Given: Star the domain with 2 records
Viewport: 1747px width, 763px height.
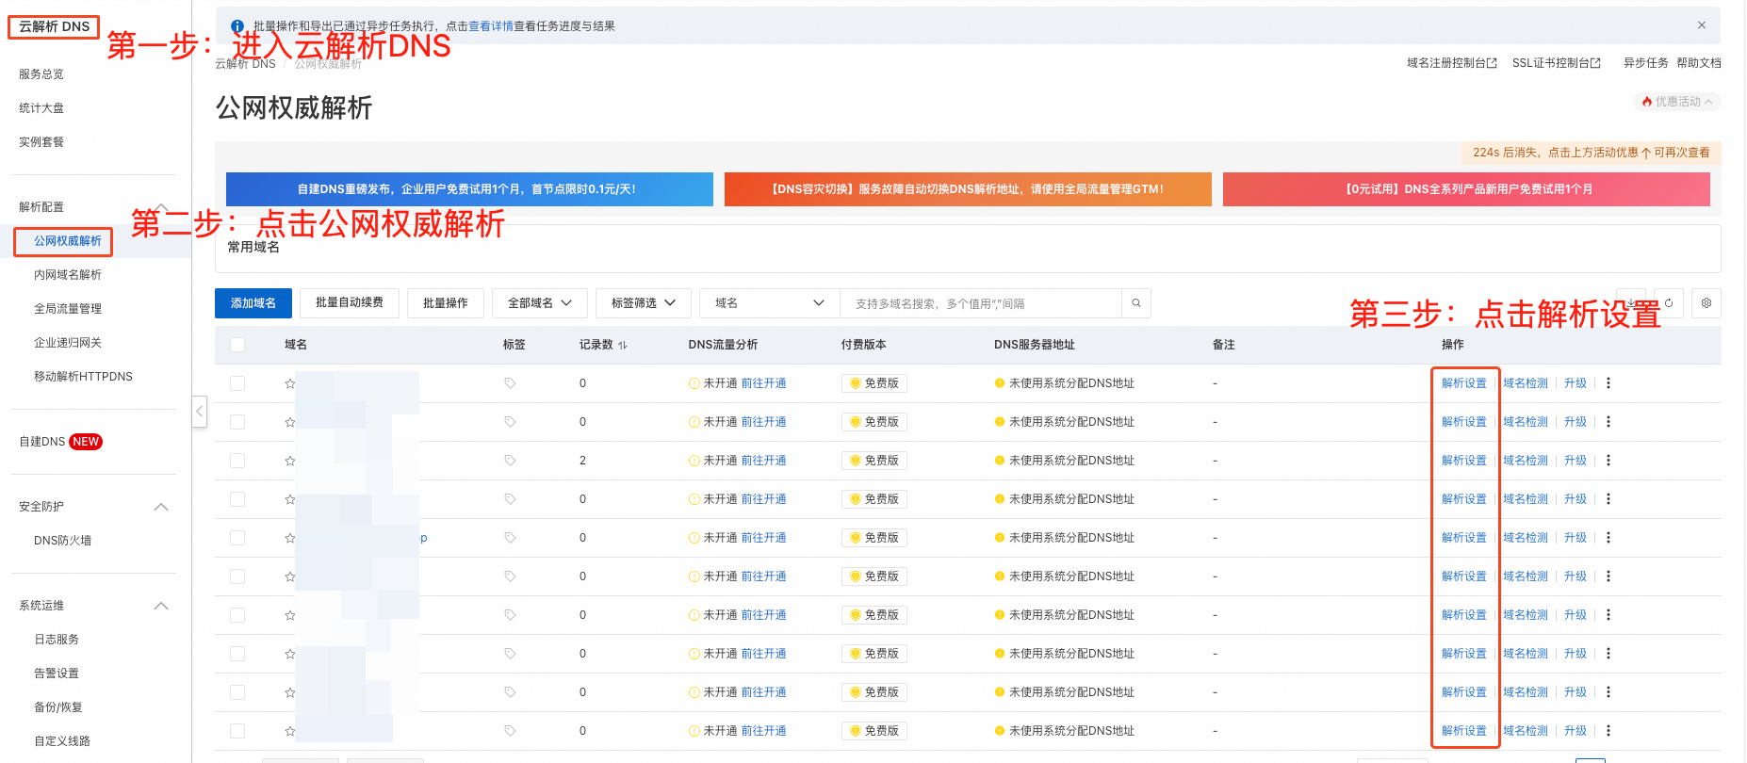Looking at the screenshot, I should point(290,461).
